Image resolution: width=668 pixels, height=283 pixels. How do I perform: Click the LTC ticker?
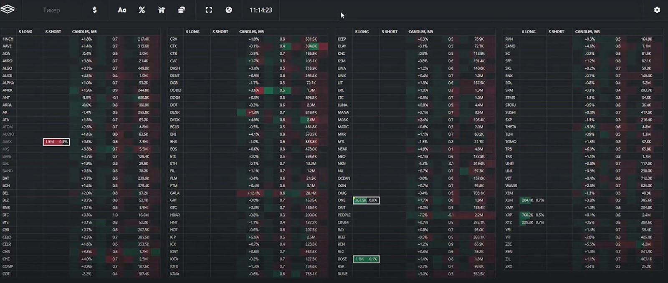pyautogui.click(x=341, y=98)
